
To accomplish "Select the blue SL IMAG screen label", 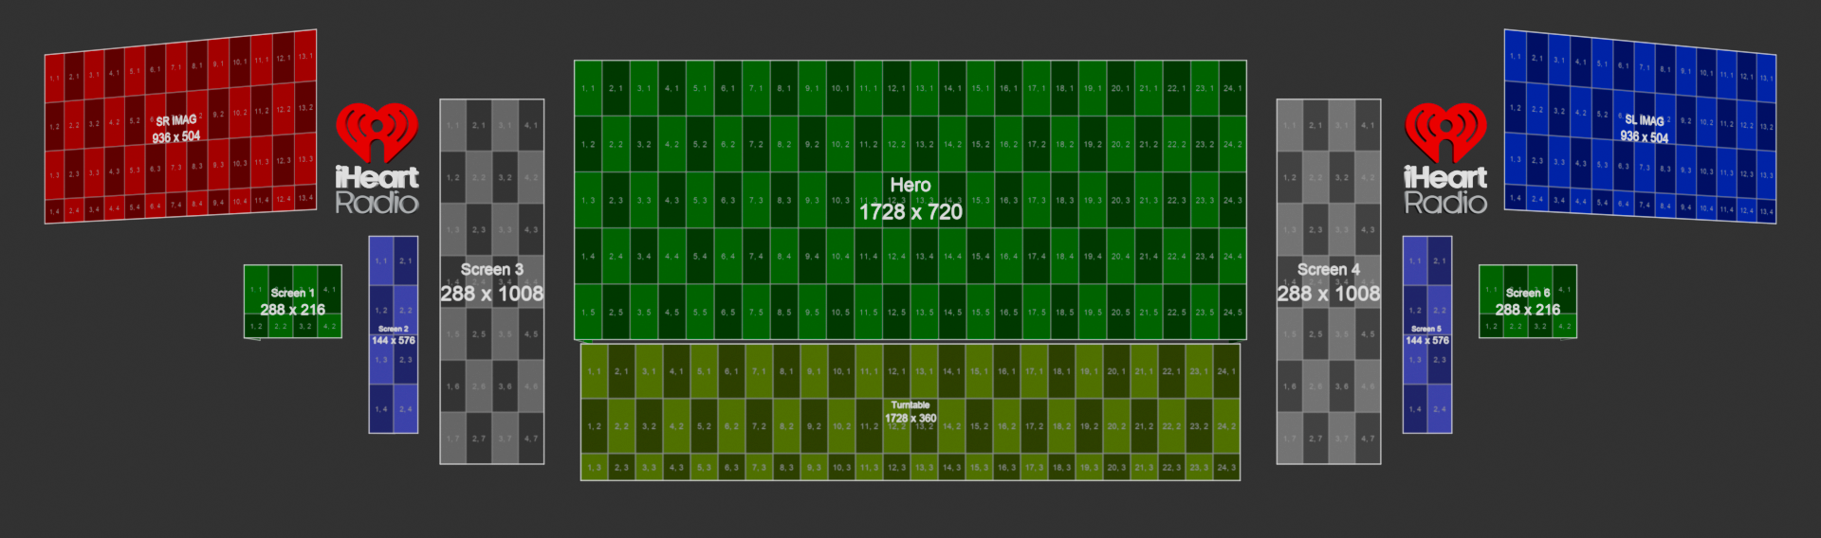I will coord(1645,129).
